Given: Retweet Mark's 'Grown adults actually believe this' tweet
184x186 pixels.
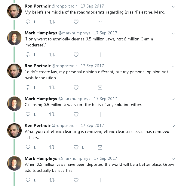Looking at the screenshot, I should [x=52, y=180].
